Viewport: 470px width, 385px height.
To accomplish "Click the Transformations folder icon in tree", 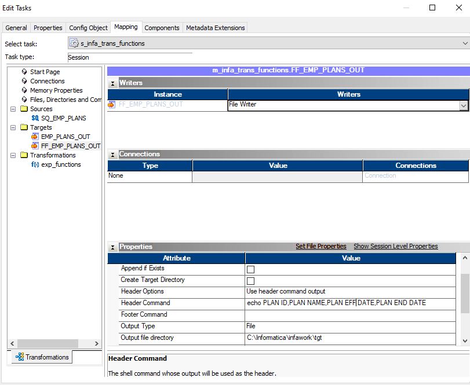I will (x=24, y=155).
